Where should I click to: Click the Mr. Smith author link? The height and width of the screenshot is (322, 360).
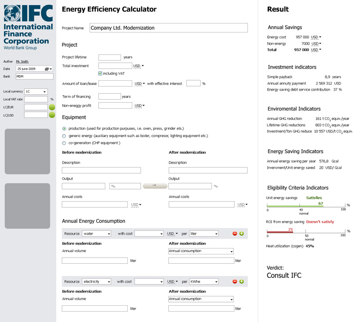point(22,61)
